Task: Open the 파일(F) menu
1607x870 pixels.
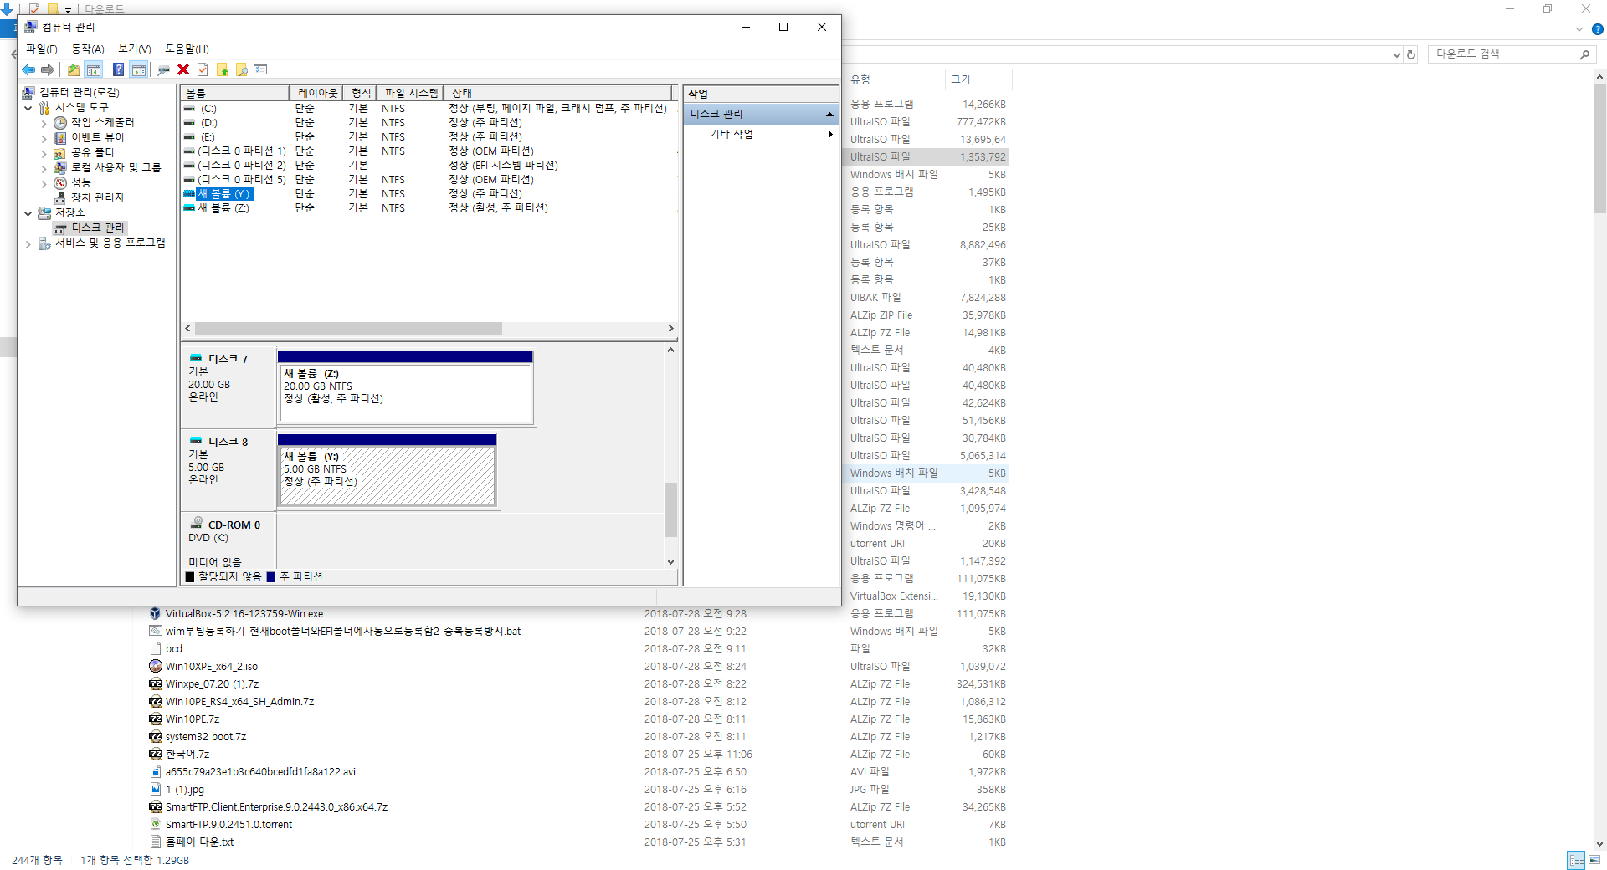Action: [42, 49]
